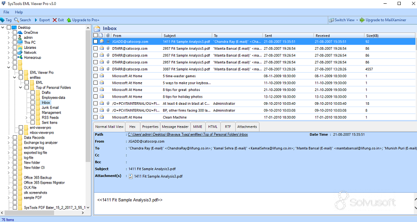Viewport: 417px width, 222px height.
Task: Select the Junk E-mail folder
Action: click(x=50, y=108)
